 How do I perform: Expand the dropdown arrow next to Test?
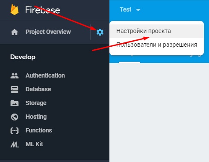tap(138, 10)
